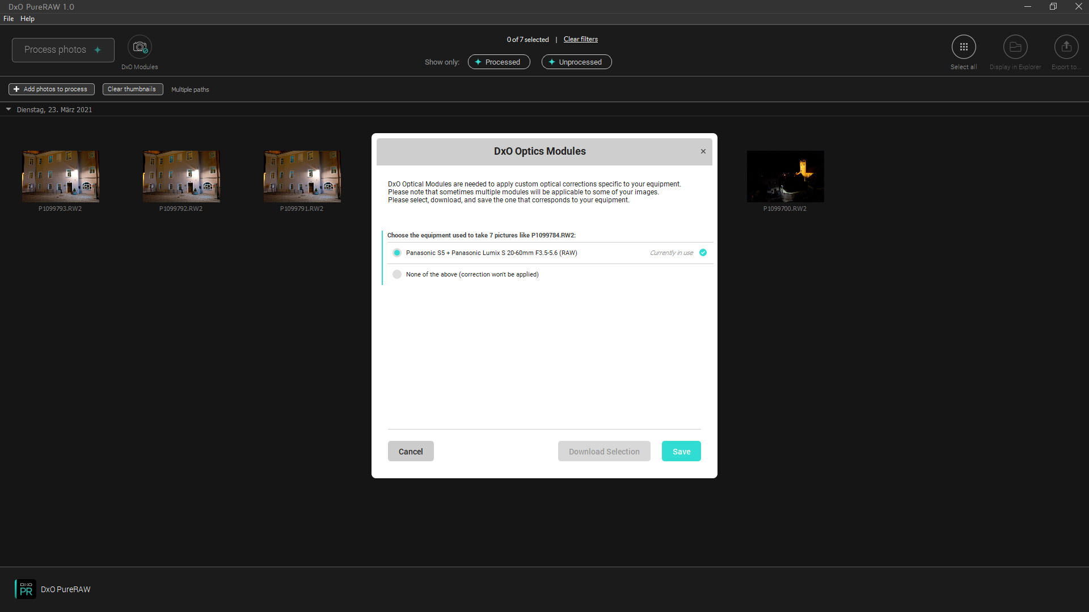Click the Download Selection button
Screen dimensions: 1089x612
(604, 451)
